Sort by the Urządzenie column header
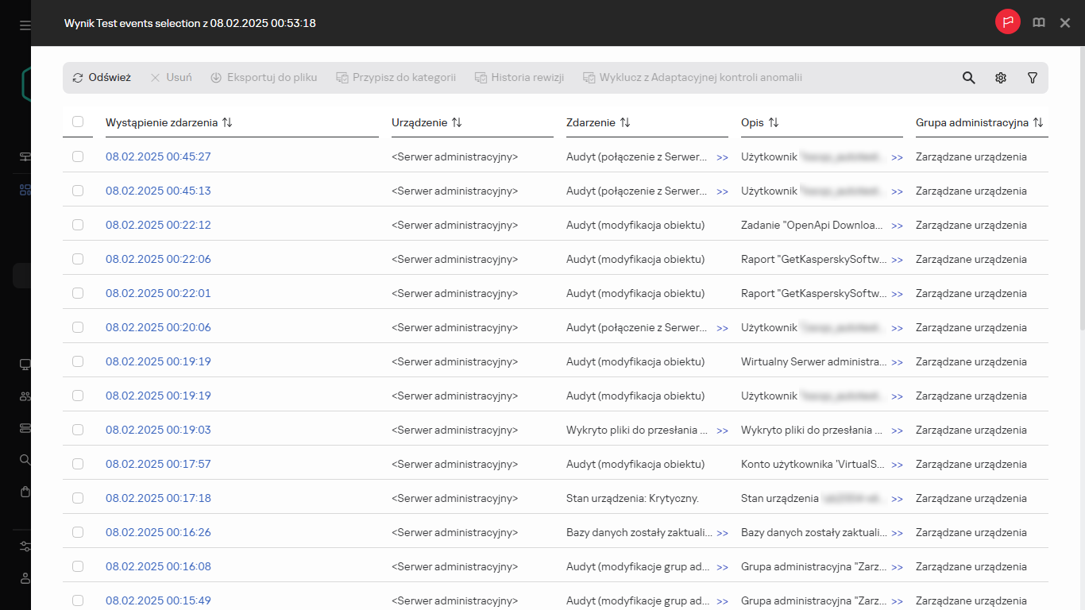This screenshot has height=610, width=1085. (456, 122)
